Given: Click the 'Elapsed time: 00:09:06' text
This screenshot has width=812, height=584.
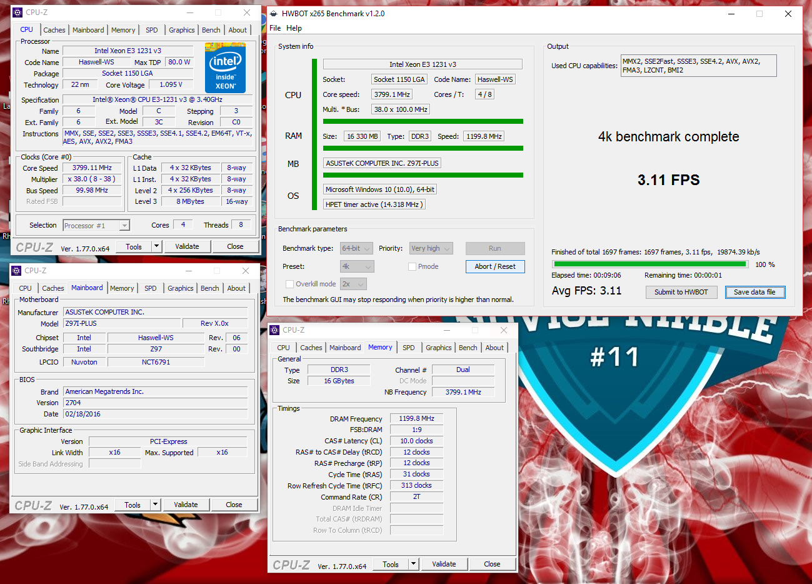Looking at the screenshot, I should [x=586, y=275].
